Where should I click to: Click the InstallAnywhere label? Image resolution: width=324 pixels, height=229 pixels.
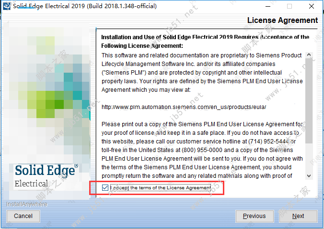pos(27,204)
